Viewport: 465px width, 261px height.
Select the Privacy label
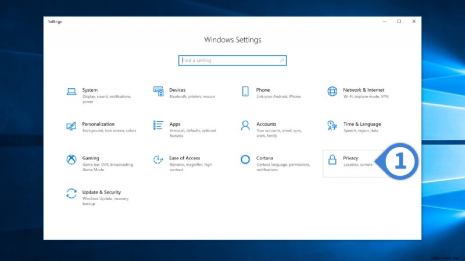[x=350, y=158]
